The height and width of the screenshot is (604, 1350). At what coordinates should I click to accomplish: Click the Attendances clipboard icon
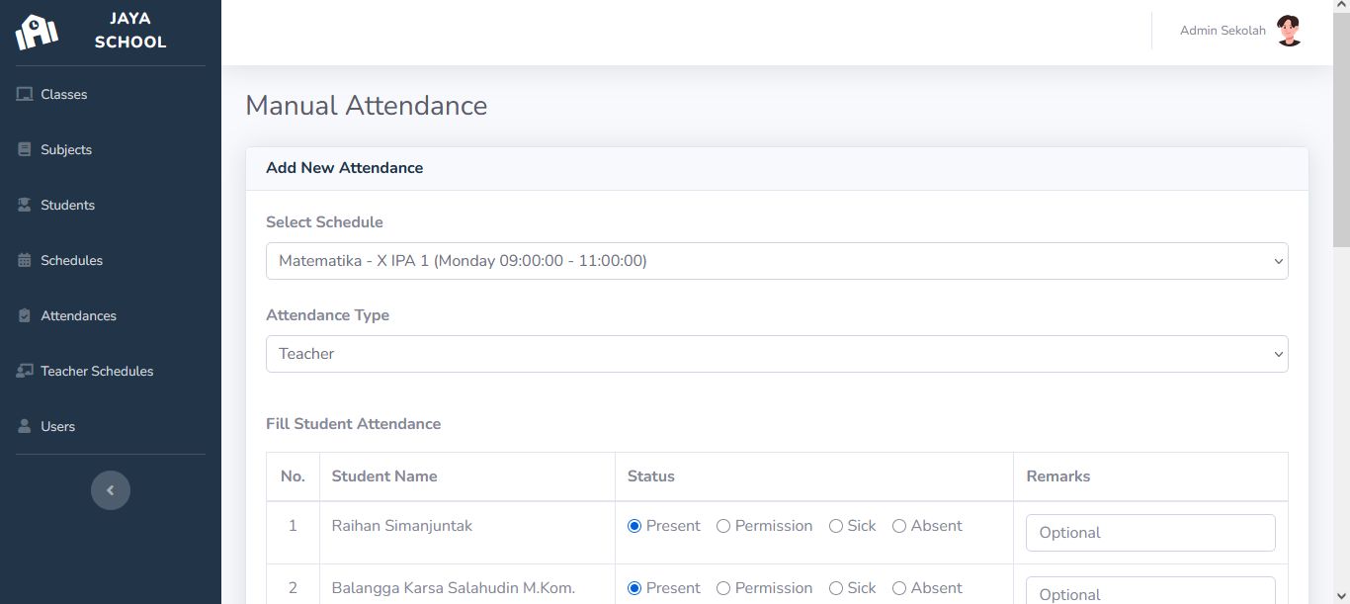pyautogui.click(x=25, y=316)
